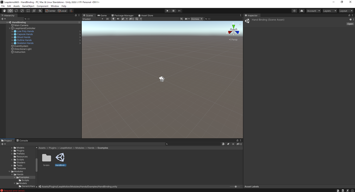
Task: Open the GameObject menu
Action: 28,6
